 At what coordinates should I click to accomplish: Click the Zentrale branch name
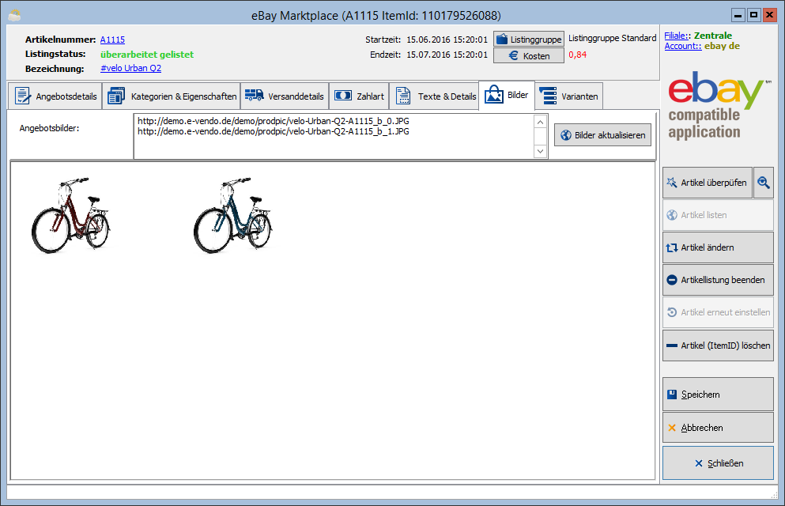coord(713,36)
